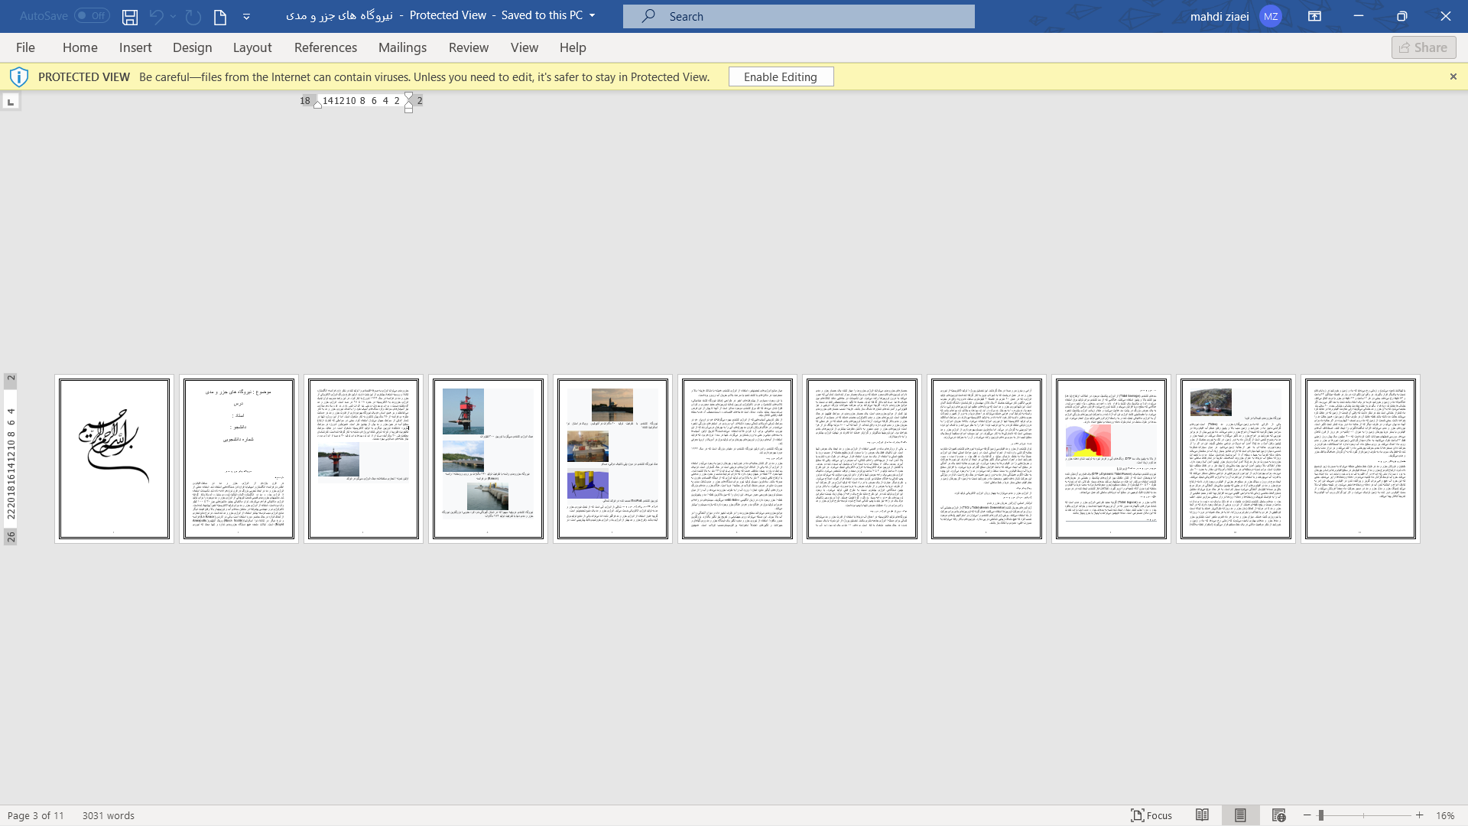
Task: Switch to Read Mode view icon
Action: [x=1203, y=815]
